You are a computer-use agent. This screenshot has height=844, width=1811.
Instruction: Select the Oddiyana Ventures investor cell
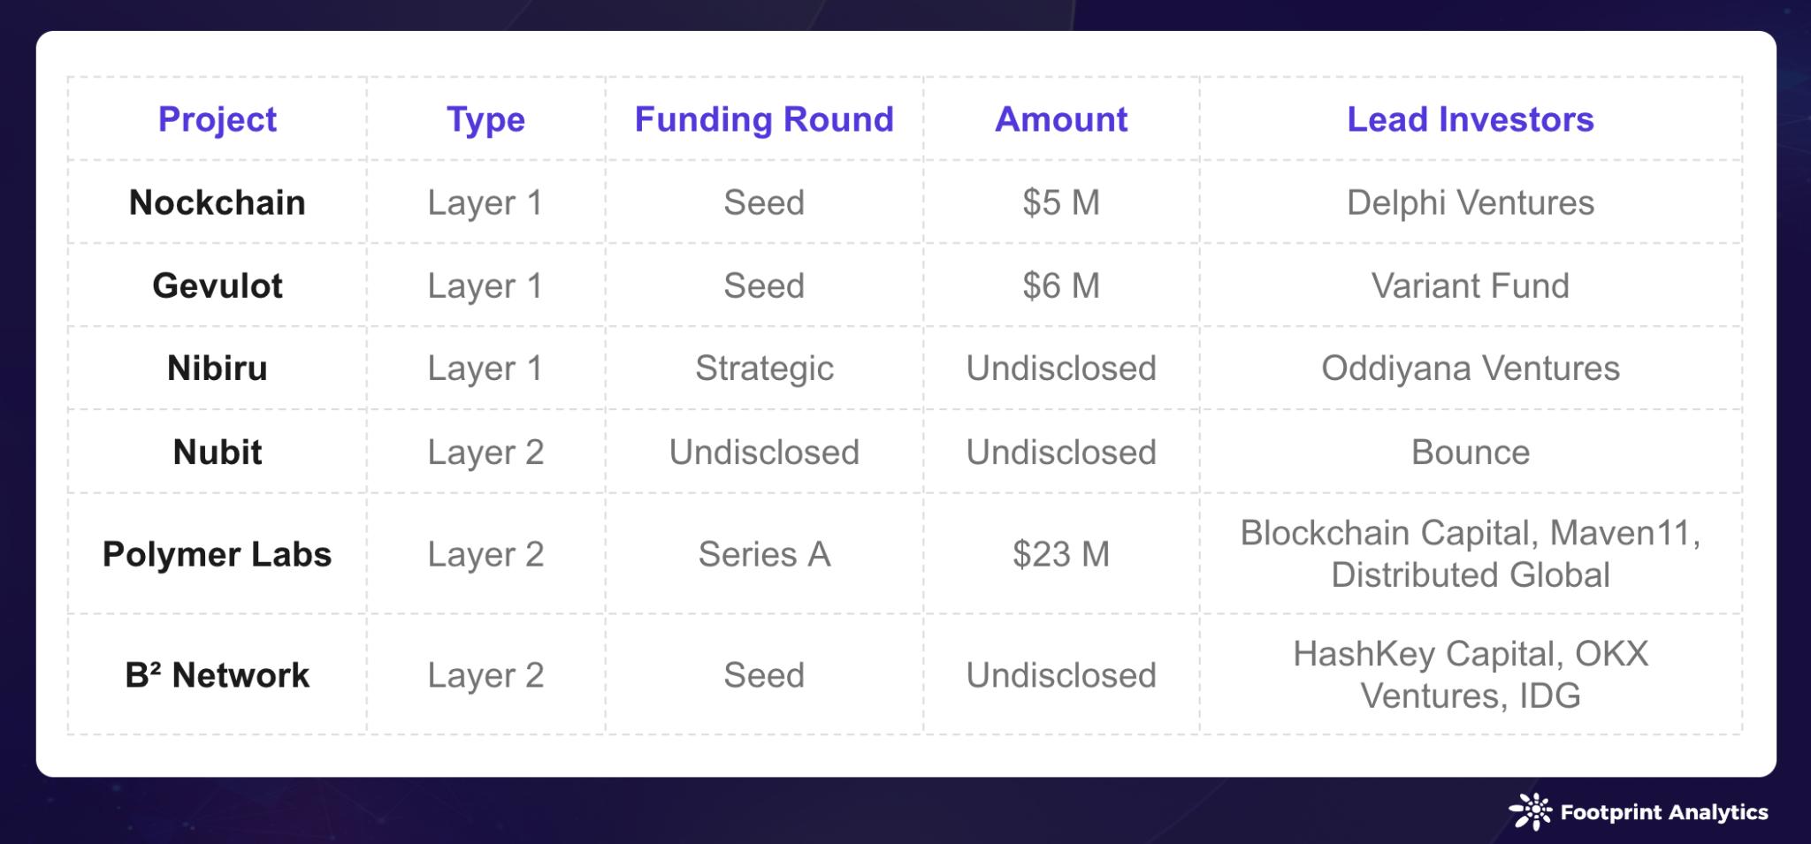point(1471,368)
